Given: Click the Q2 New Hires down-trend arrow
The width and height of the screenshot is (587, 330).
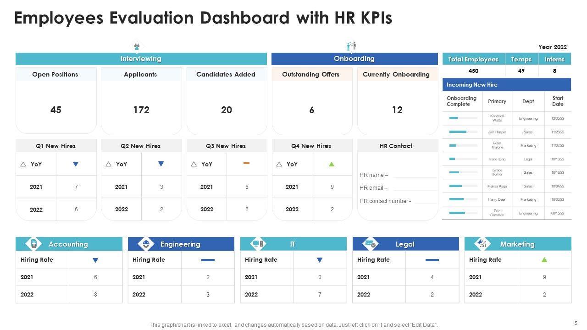Looking at the screenshot, I should coord(161,164).
